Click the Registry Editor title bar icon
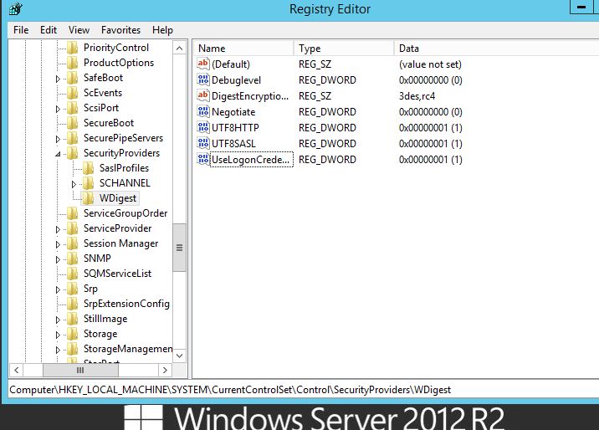The width and height of the screenshot is (599, 430). click(16, 8)
